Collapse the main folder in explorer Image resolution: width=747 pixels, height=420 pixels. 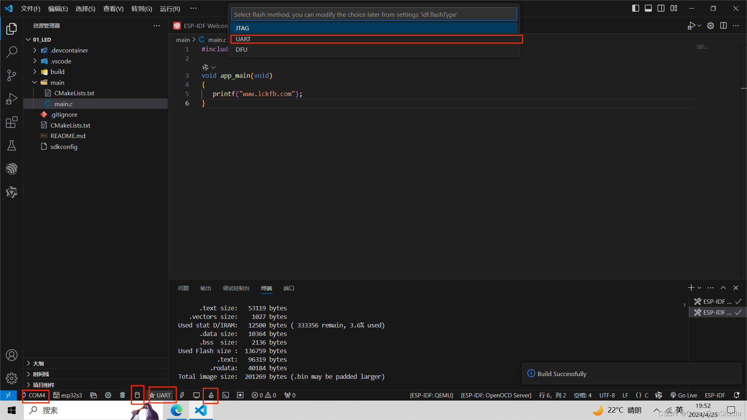click(x=57, y=82)
